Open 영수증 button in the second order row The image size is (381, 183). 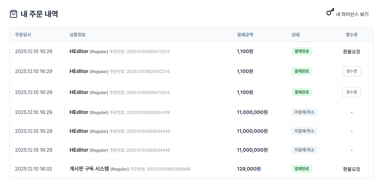(x=351, y=71)
